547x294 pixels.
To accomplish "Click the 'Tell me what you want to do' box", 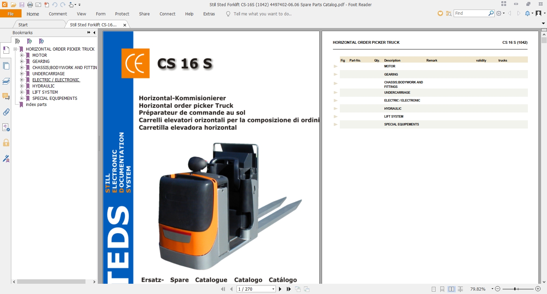I will pyautogui.click(x=263, y=14).
